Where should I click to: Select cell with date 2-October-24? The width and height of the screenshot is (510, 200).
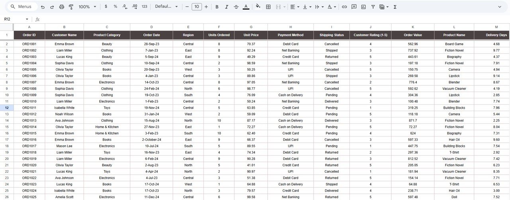coord(151,140)
